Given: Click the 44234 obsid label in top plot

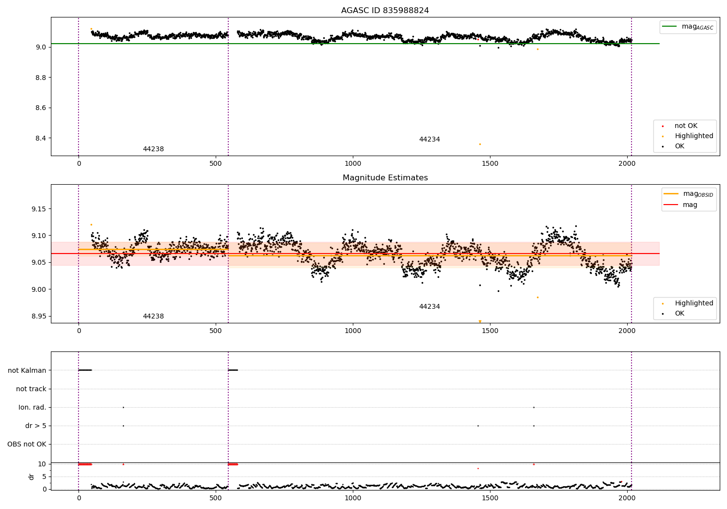Looking at the screenshot, I should pos(429,139).
